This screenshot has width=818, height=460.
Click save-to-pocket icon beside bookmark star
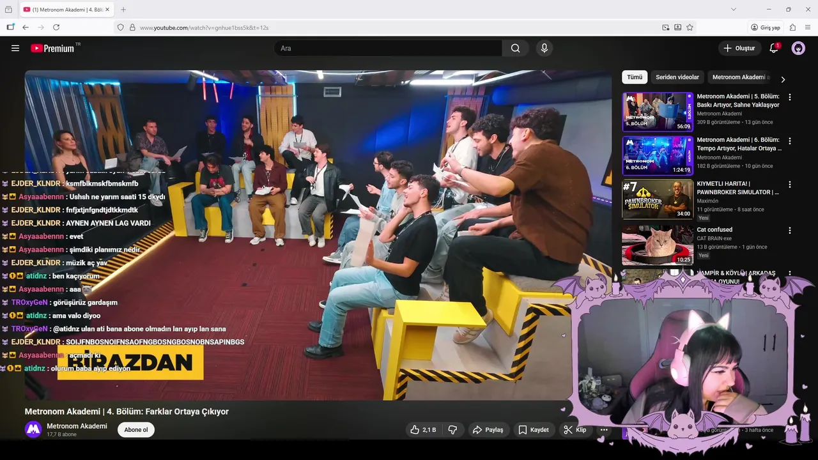click(677, 27)
